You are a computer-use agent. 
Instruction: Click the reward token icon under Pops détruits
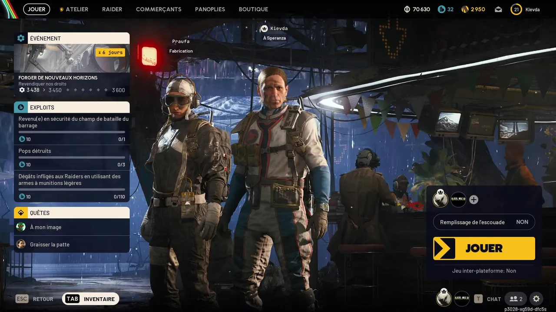[22, 165]
